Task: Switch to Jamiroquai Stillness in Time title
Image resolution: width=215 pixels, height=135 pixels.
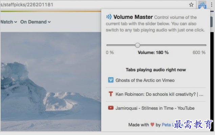Action: [155, 108]
